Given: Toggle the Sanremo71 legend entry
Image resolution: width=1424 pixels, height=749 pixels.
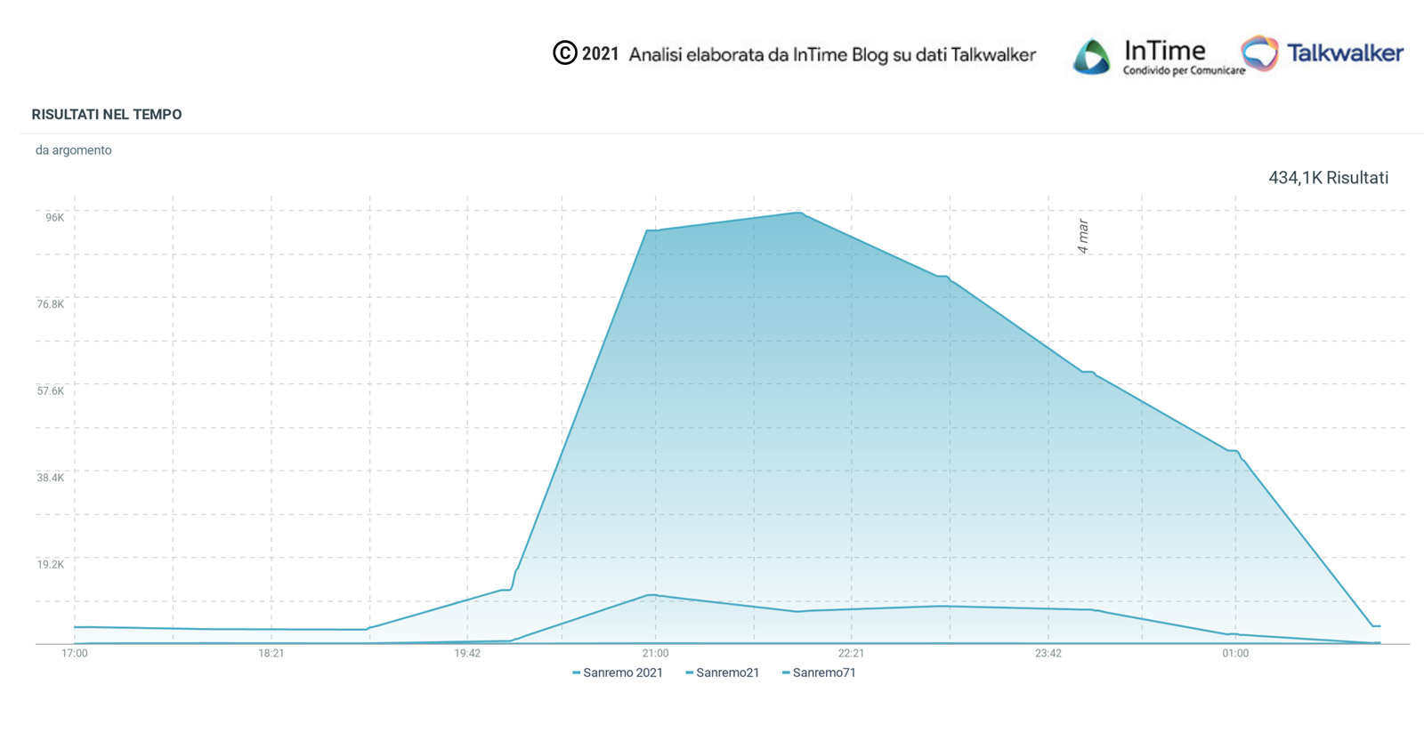Looking at the screenshot, I should [x=819, y=673].
